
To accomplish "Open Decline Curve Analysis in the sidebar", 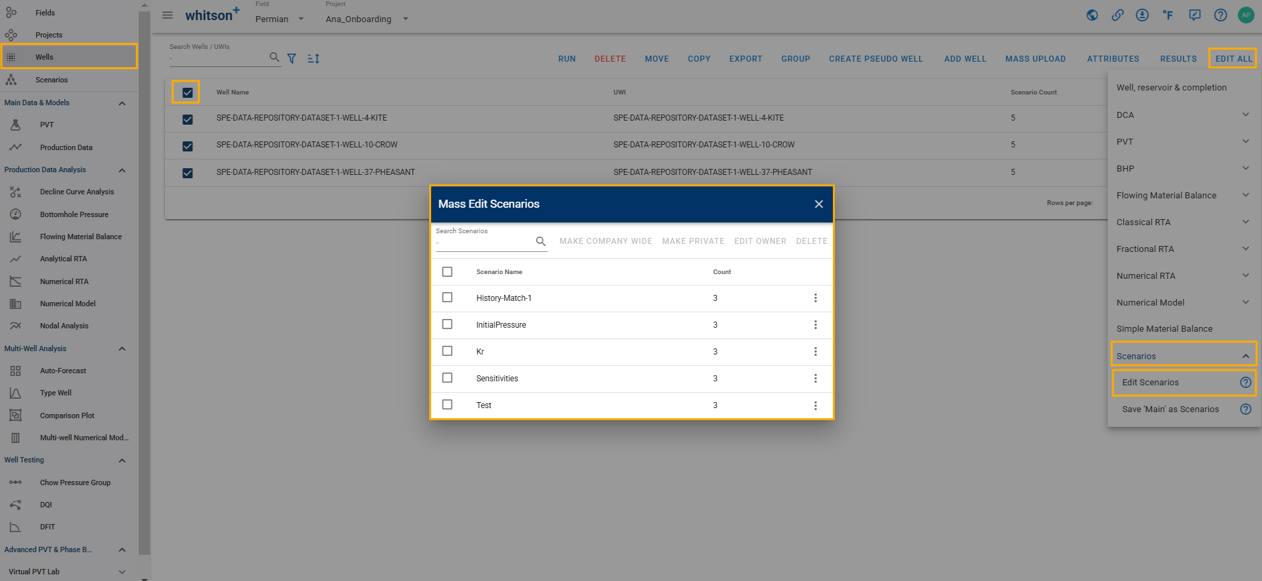I will (76, 192).
